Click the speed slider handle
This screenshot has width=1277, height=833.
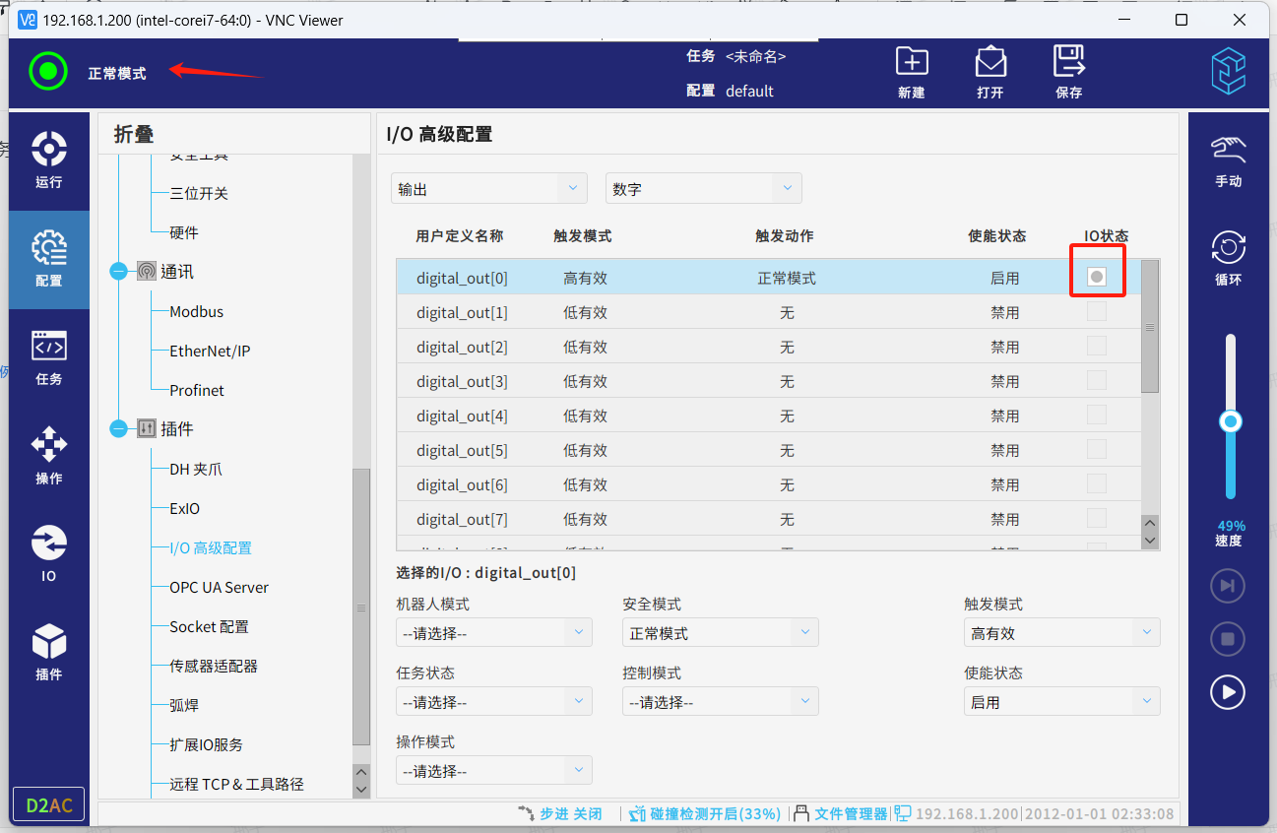click(1230, 422)
